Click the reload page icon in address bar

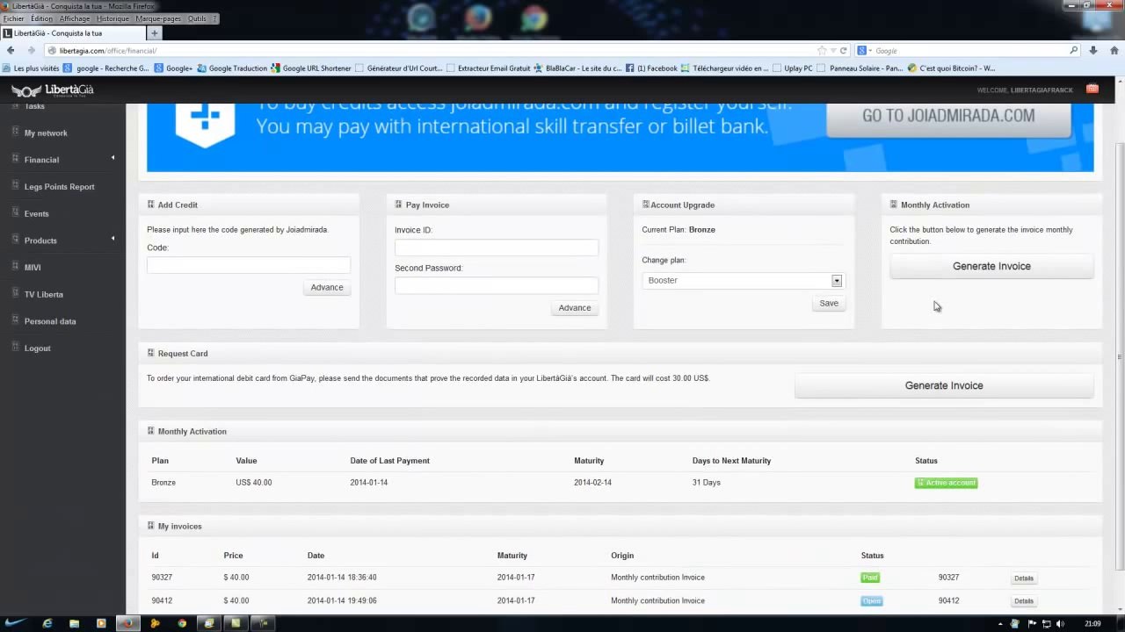[844, 51]
